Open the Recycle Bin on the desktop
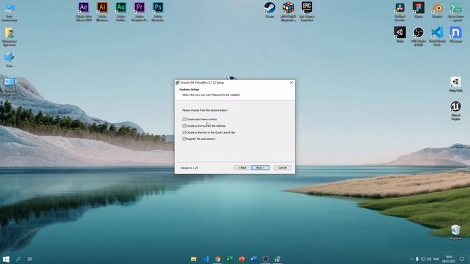 point(455,232)
